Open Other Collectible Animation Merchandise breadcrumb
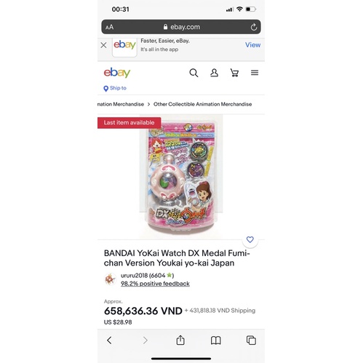363x363 pixels. 202,104
